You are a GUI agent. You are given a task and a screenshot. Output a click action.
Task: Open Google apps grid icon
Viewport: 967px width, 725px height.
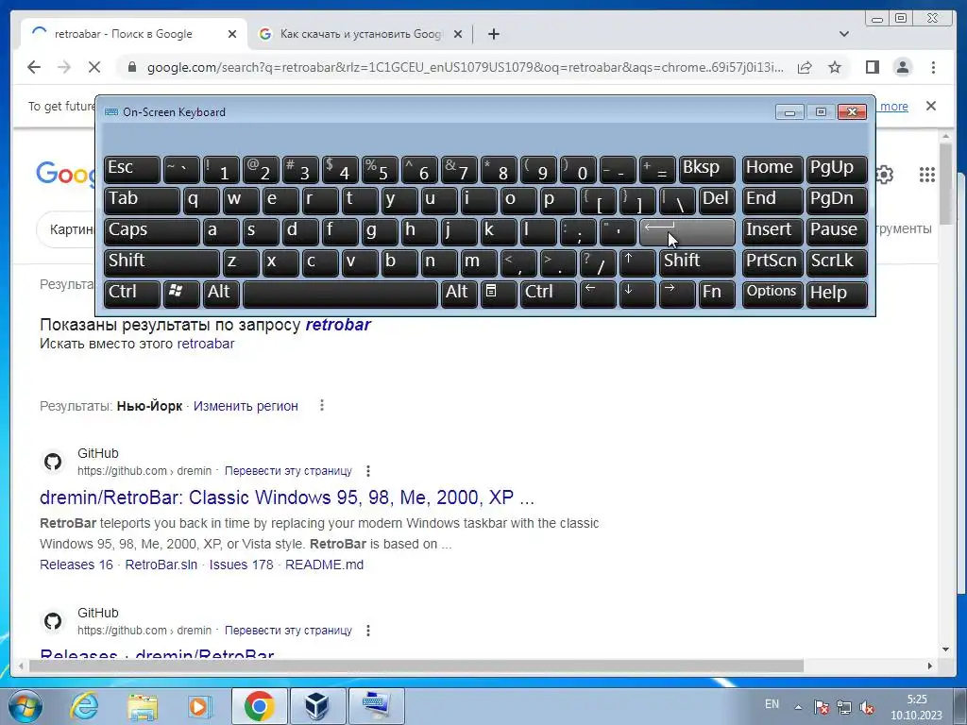tap(927, 175)
